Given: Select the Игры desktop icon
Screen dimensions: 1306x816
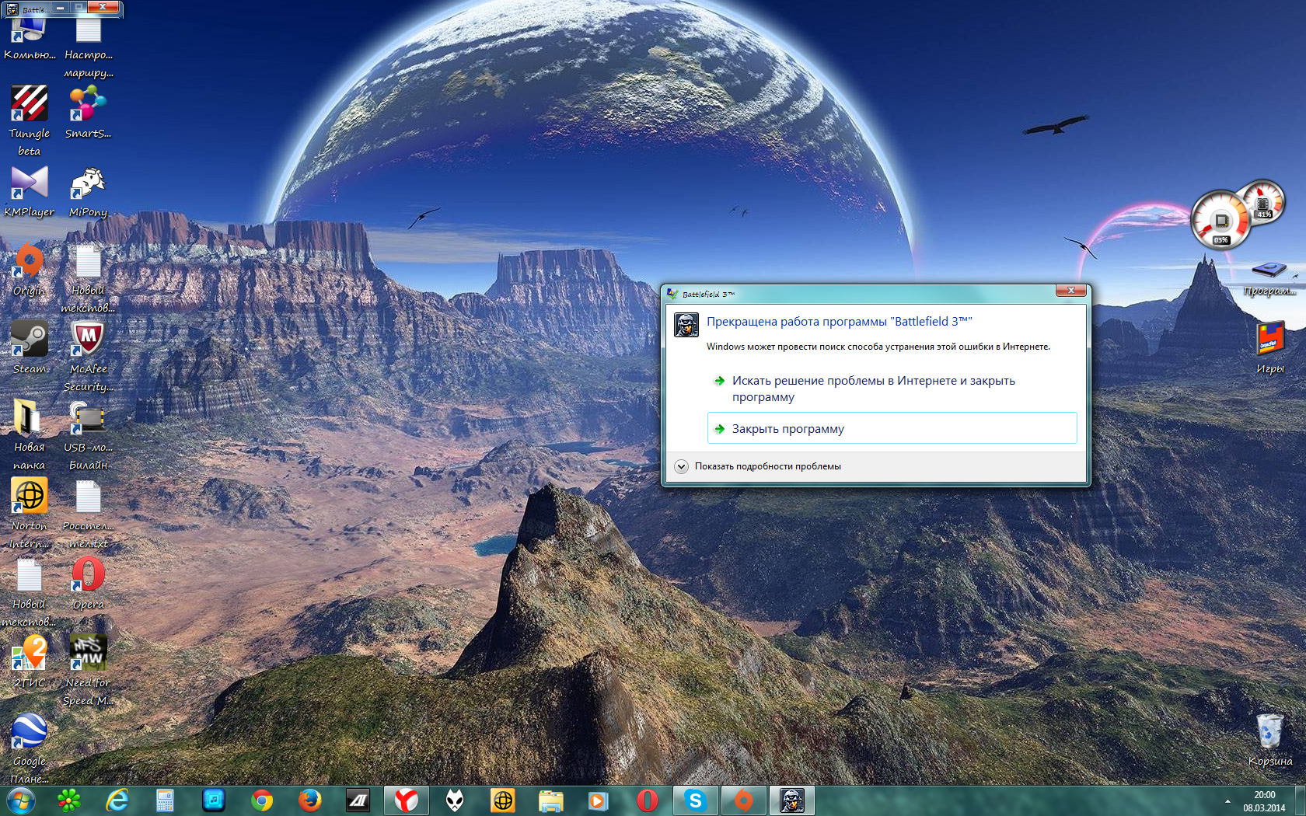Looking at the screenshot, I should (1269, 348).
